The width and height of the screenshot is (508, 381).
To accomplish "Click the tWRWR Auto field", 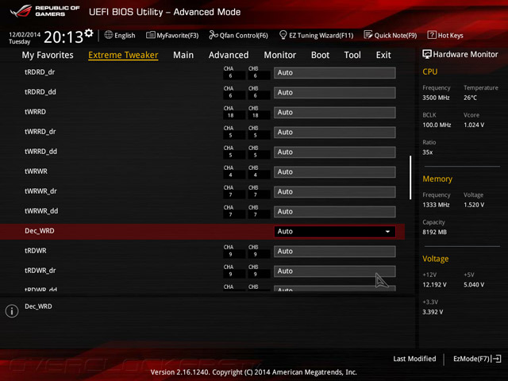I will 335,172.
